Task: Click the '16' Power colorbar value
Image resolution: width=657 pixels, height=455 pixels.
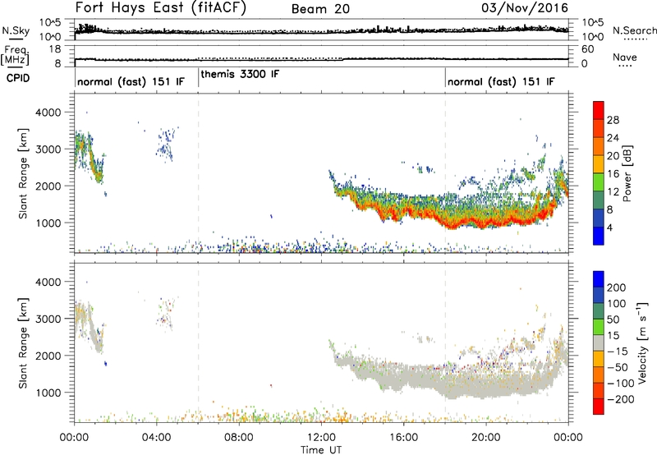Action: pos(613,174)
